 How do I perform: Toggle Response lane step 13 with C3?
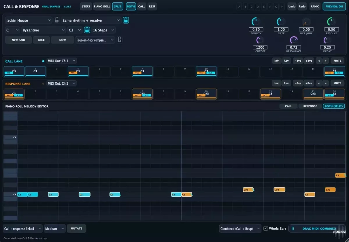270,94
